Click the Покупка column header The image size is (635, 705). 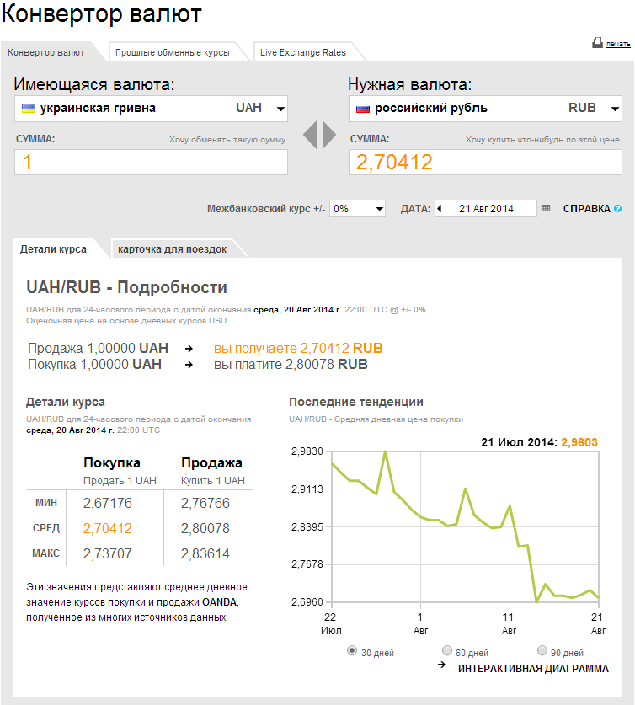click(x=112, y=462)
